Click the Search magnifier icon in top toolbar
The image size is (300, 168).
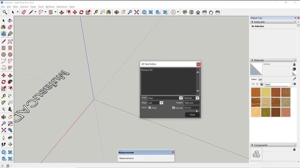(5, 13)
